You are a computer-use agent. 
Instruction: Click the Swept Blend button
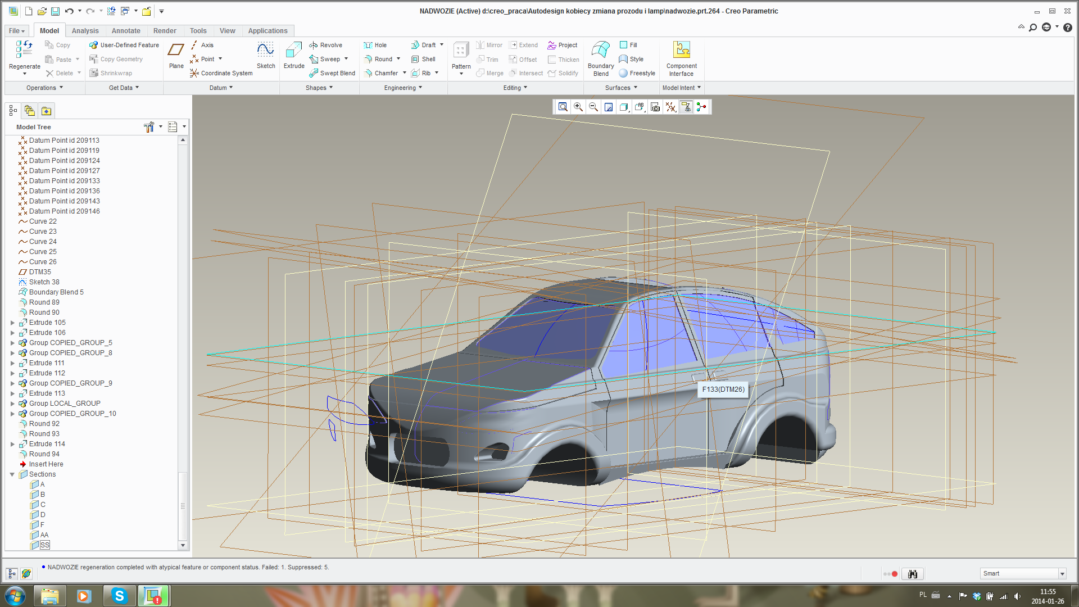pyautogui.click(x=332, y=73)
